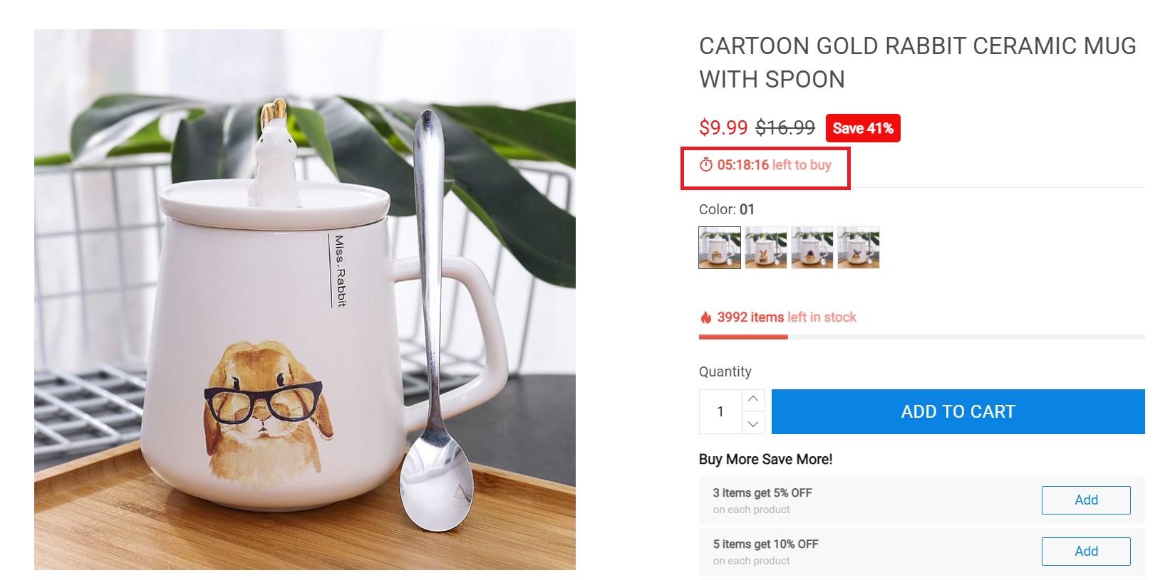
Task: Click the quantity input field
Action: (x=720, y=411)
